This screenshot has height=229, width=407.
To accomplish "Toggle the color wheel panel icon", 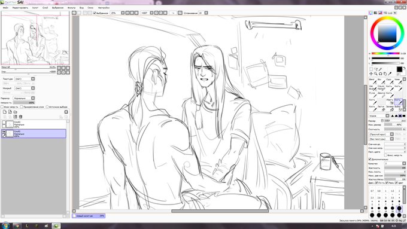I will 371,13.
